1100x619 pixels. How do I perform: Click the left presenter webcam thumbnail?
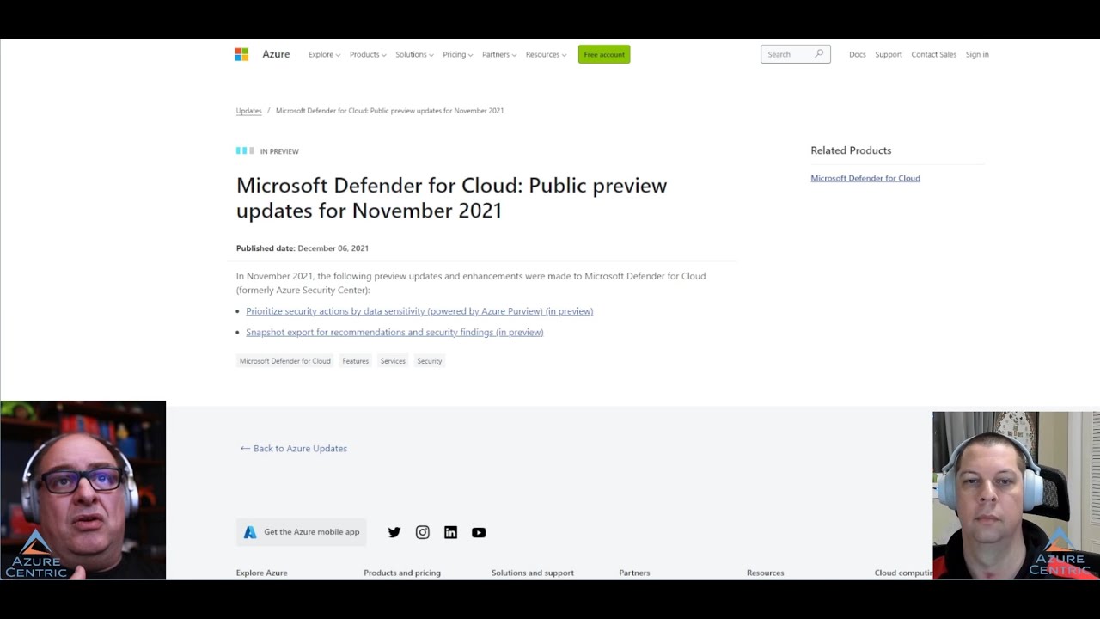pos(82,490)
